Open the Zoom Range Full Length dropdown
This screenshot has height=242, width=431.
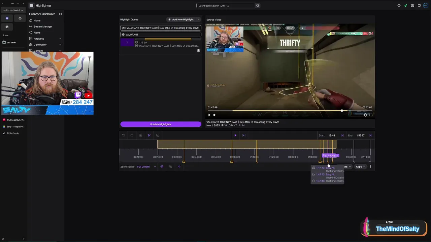point(146,167)
